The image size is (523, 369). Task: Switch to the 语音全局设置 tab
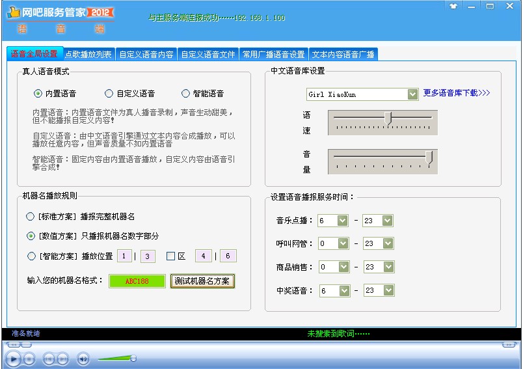coord(34,54)
